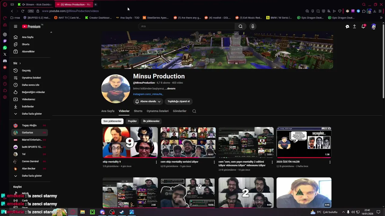
Task: Click the translate page icon in address bar
Action: (x=329, y=11)
